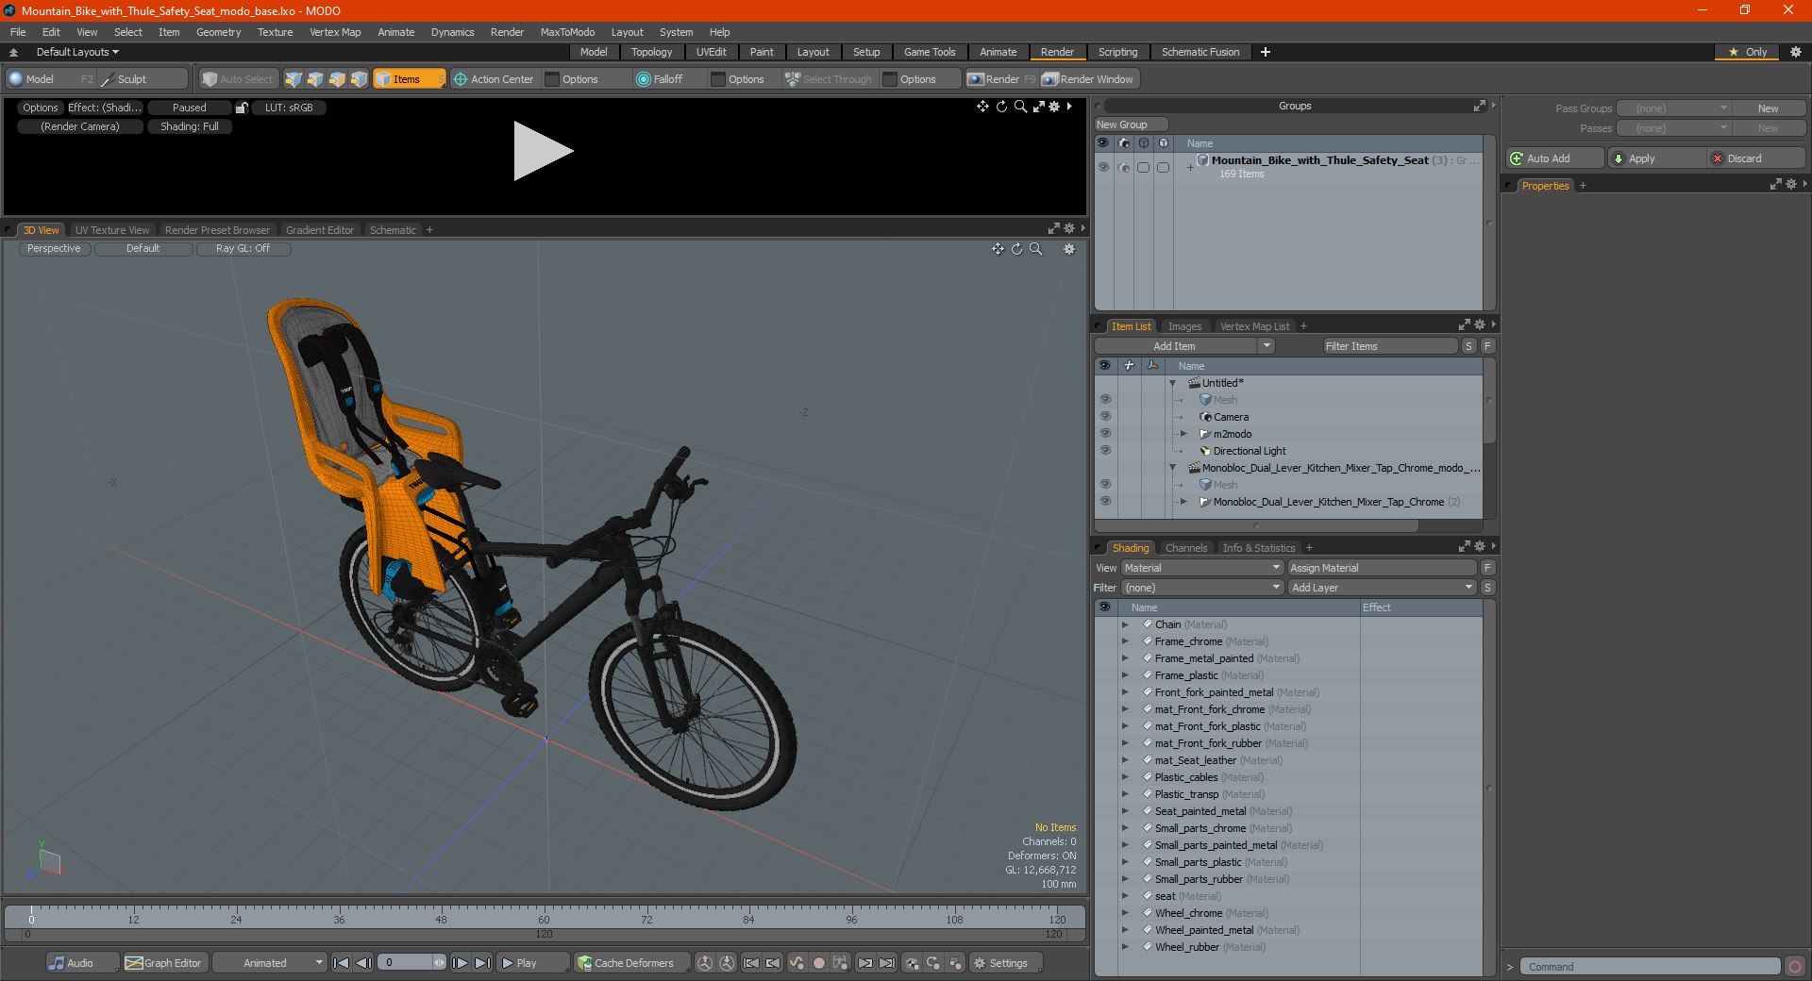Image resolution: width=1812 pixels, height=981 pixels.
Task: Expand m2modo tree item
Action: pos(1184,434)
